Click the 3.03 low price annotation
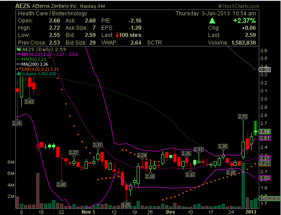The height and width of the screenshot is (215, 281). coord(29,101)
